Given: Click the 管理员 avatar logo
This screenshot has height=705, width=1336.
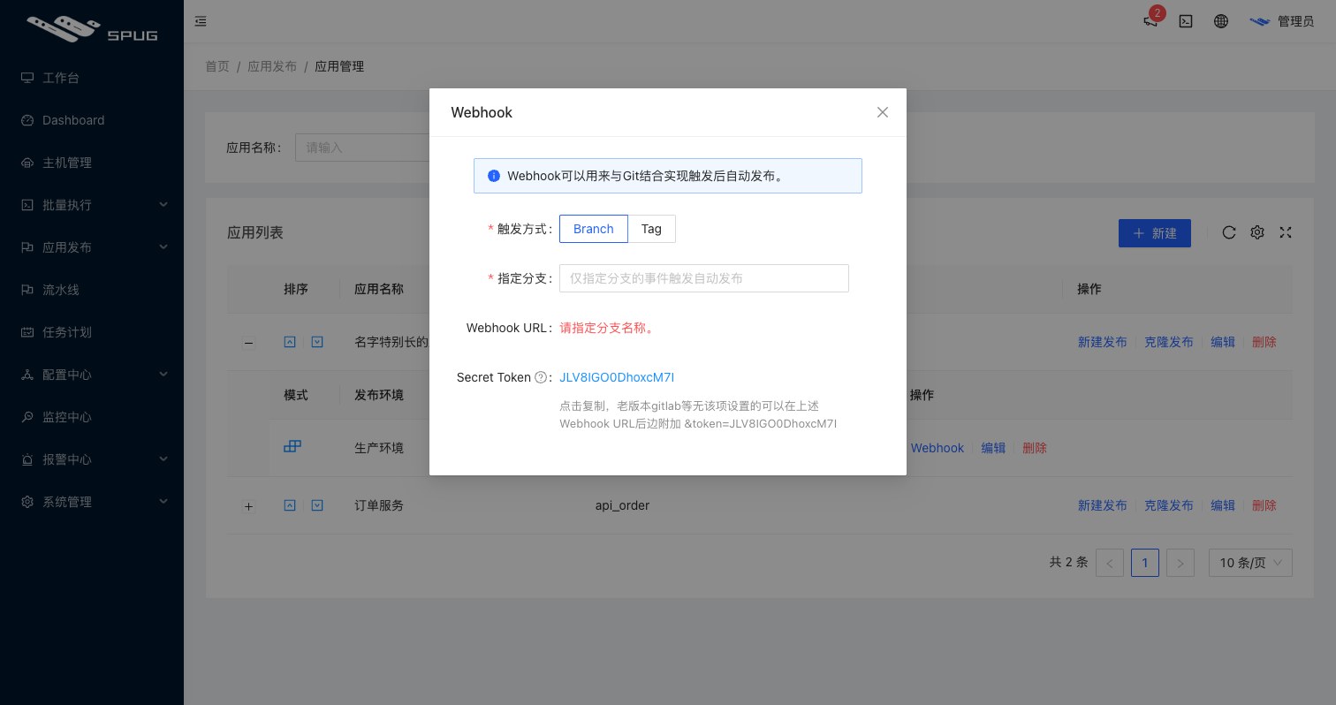Looking at the screenshot, I should 1259,21.
